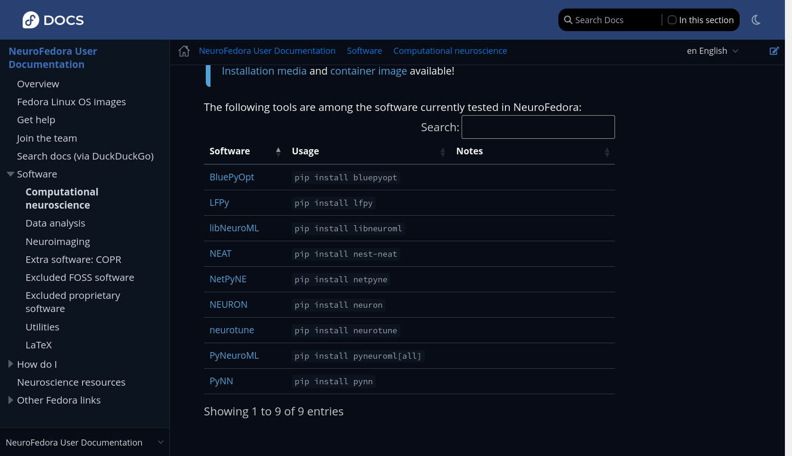Open the libNeuroML link
This screenshot has width=792, height=456.
click(x=234, y=228)
